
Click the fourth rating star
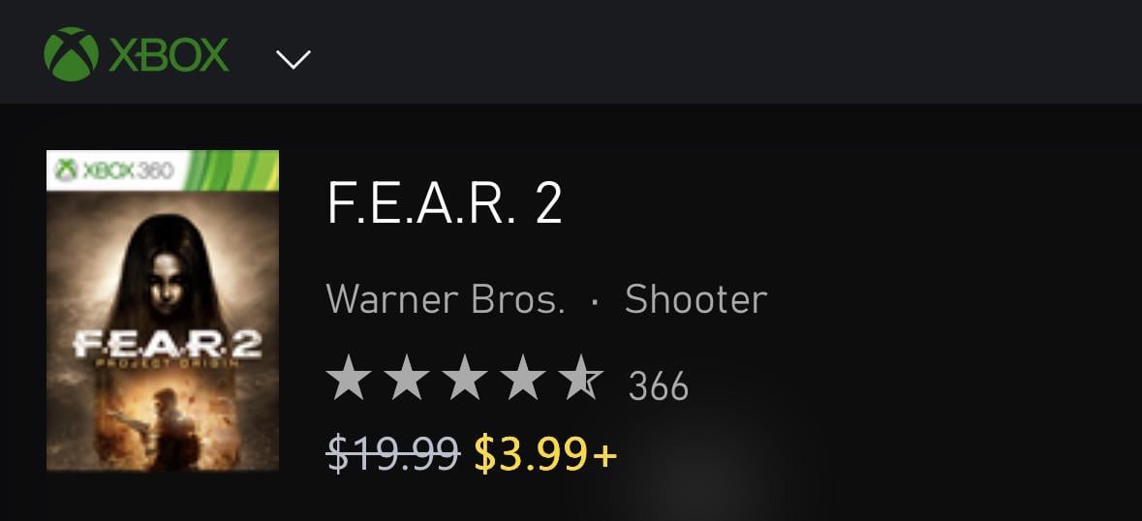(x=522, y=378)
